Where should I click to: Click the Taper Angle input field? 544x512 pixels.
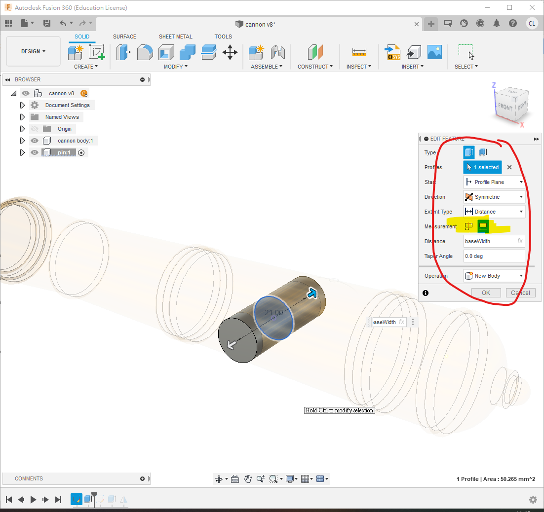pyautogui.click(x=494, y=256)
